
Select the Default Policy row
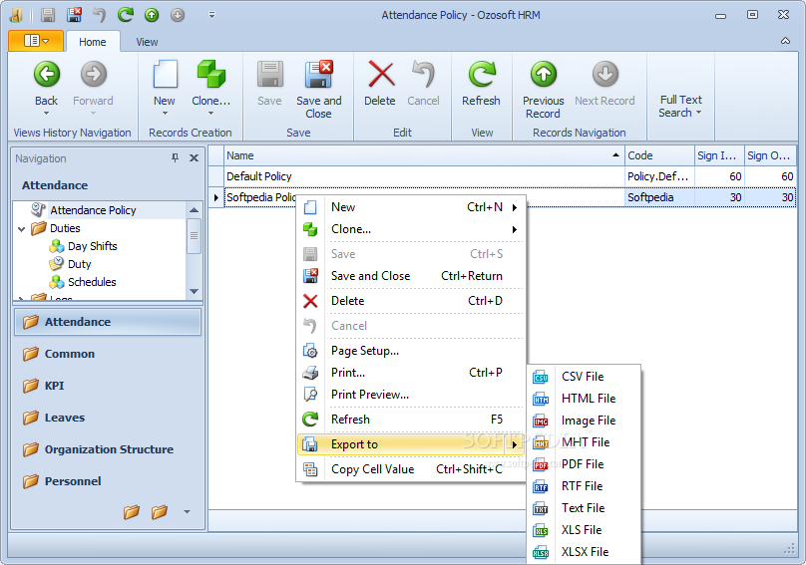[502, 176]
